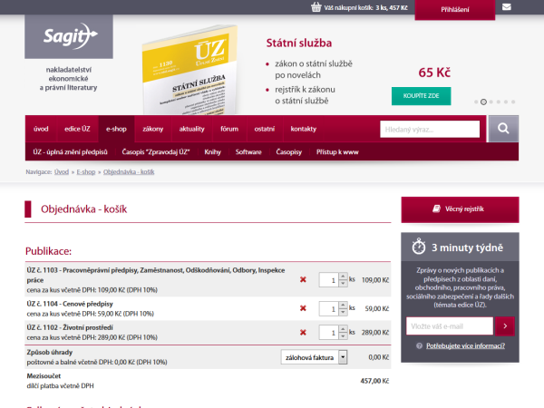Increase quantity of ÚZ č. 1103
This screenshot has width=544, height=408.
pos(343,277)
